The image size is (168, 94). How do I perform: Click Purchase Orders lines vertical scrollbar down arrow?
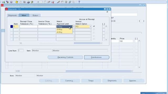(139, 67)
